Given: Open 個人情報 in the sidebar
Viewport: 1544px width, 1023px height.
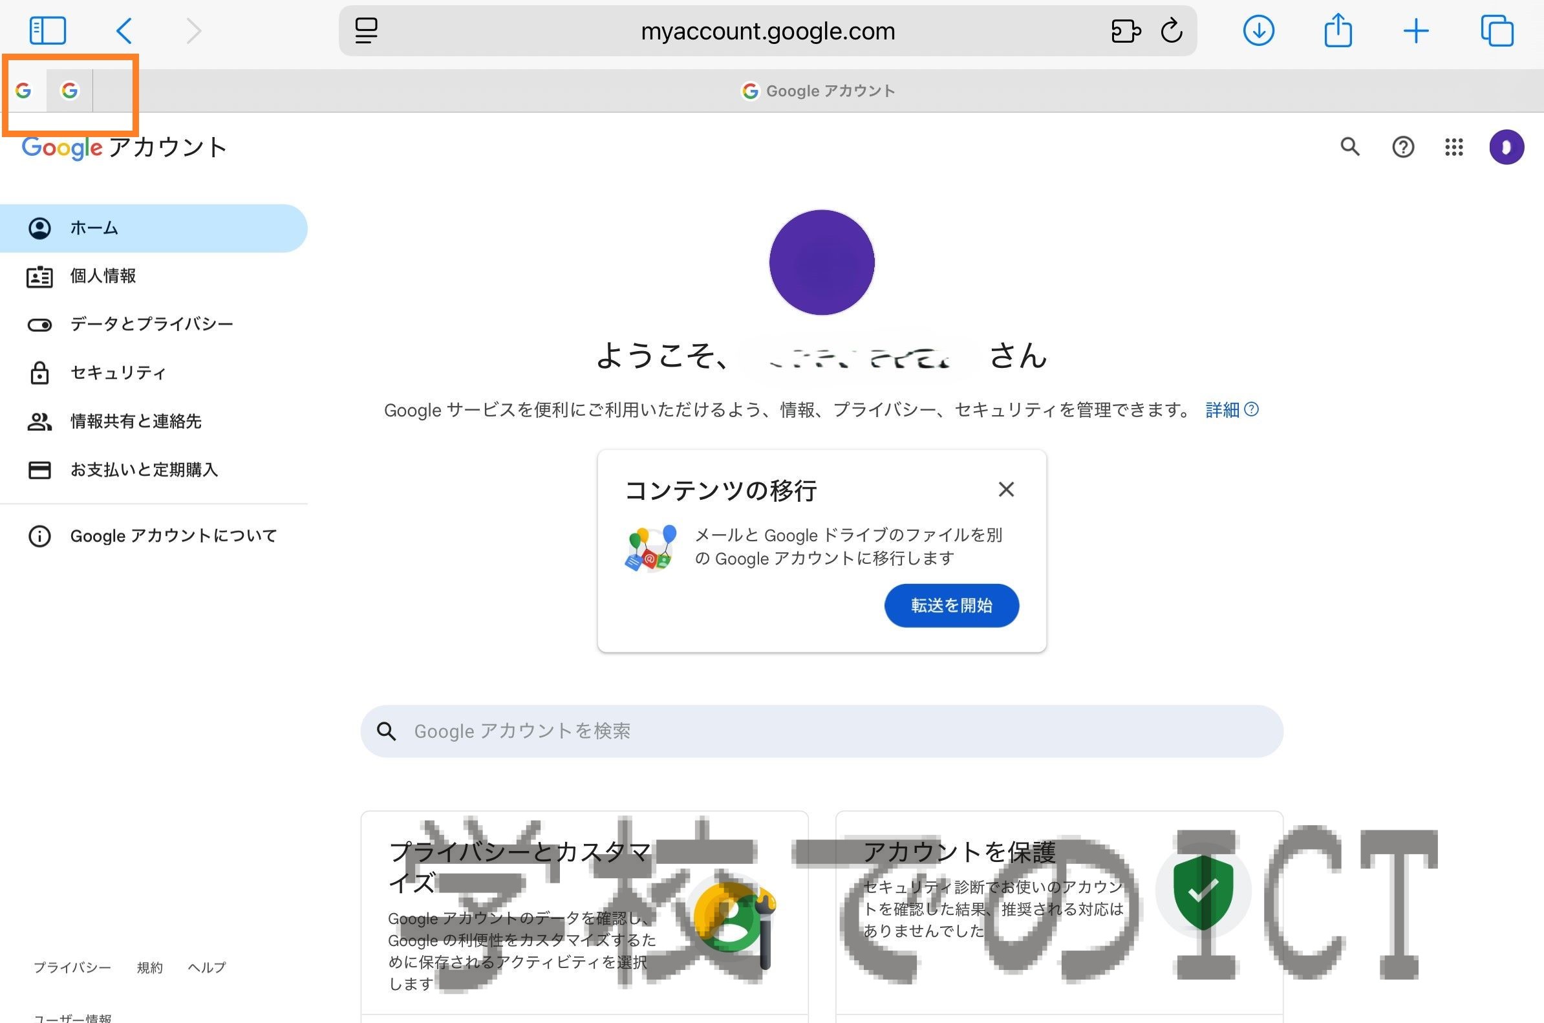Looking at the screenshot, I should (x=153, y=277).
